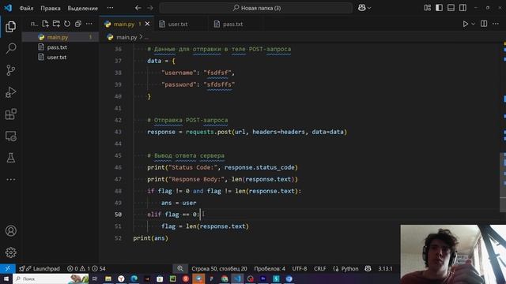The height and width of the screenshot is (284, 506).
Task: Open the remote window indicator
Action: click(x=7, y=268)
